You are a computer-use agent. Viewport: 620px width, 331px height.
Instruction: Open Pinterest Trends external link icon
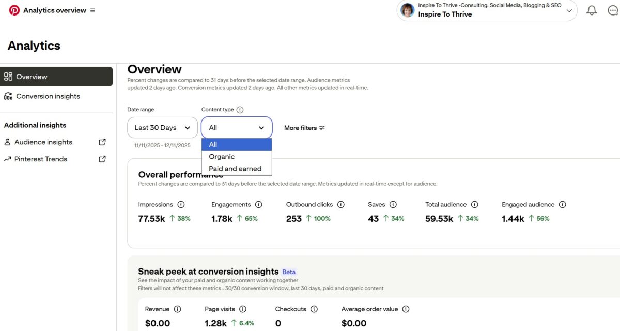click(x=102, y=159)
